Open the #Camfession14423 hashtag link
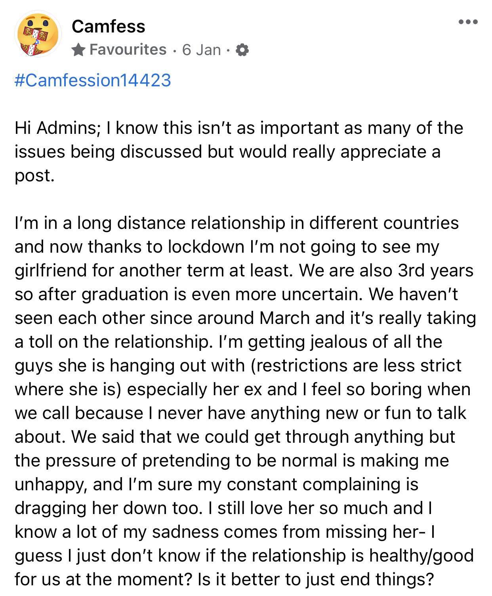The image size is (492, 596). 93,80
